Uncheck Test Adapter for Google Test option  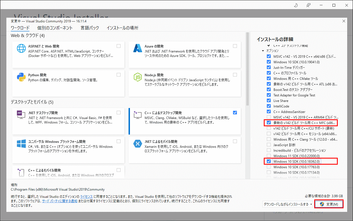click(x=268, y=95)
